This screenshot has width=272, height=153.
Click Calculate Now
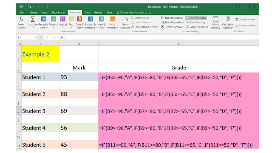pyautogui.click(x=245, y=20)
